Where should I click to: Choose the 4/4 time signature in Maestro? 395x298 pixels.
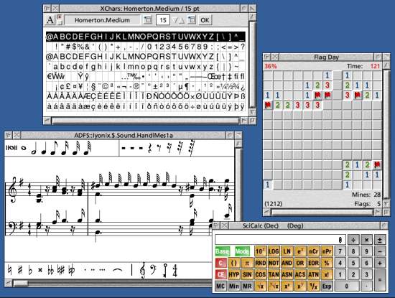(x=175, y=270)
